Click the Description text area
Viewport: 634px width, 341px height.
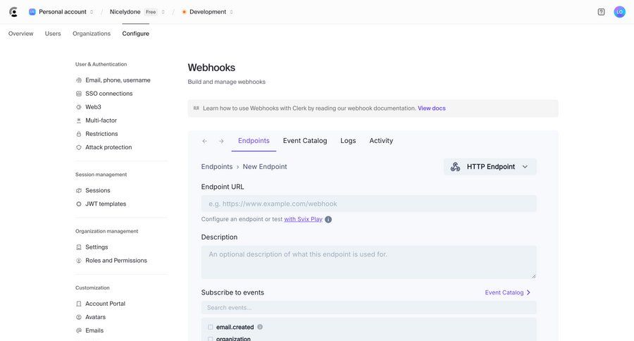pos(368,262)
